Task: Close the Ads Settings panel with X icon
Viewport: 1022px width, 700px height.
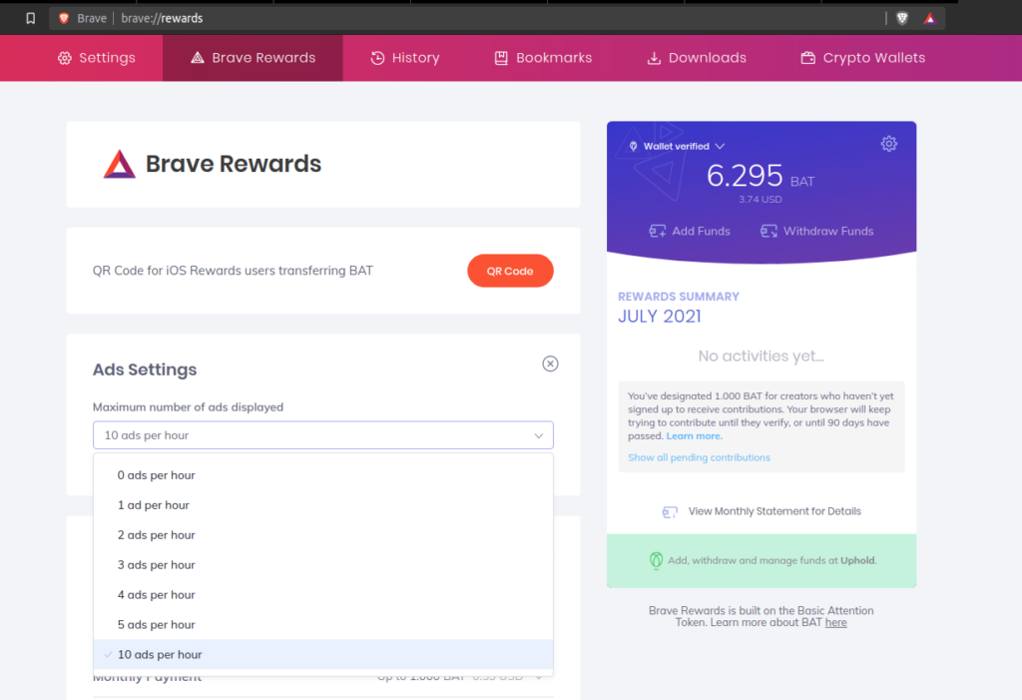Action: [550, 363]
